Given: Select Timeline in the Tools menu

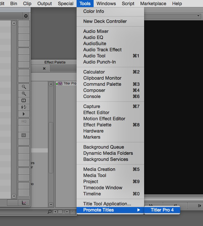Looking at the screenshot, I should pos(110,194).
